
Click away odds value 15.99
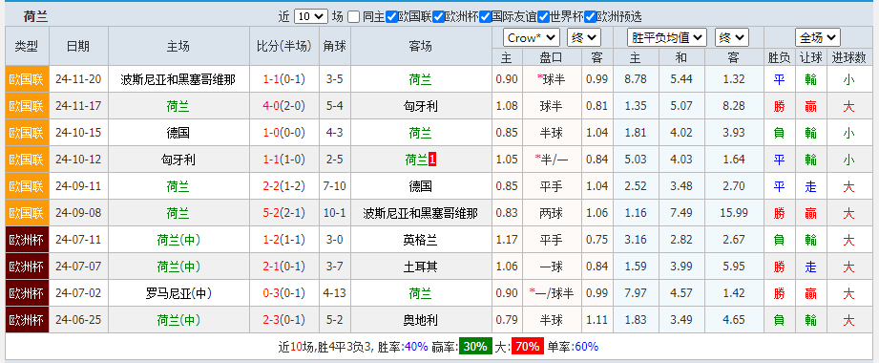coord(733,213)
